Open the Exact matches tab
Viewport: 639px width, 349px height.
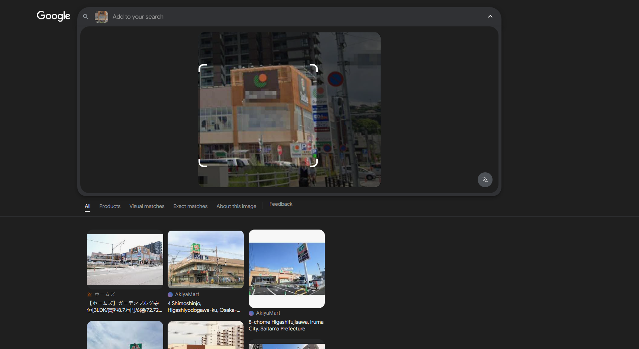(x=190, y=206)
